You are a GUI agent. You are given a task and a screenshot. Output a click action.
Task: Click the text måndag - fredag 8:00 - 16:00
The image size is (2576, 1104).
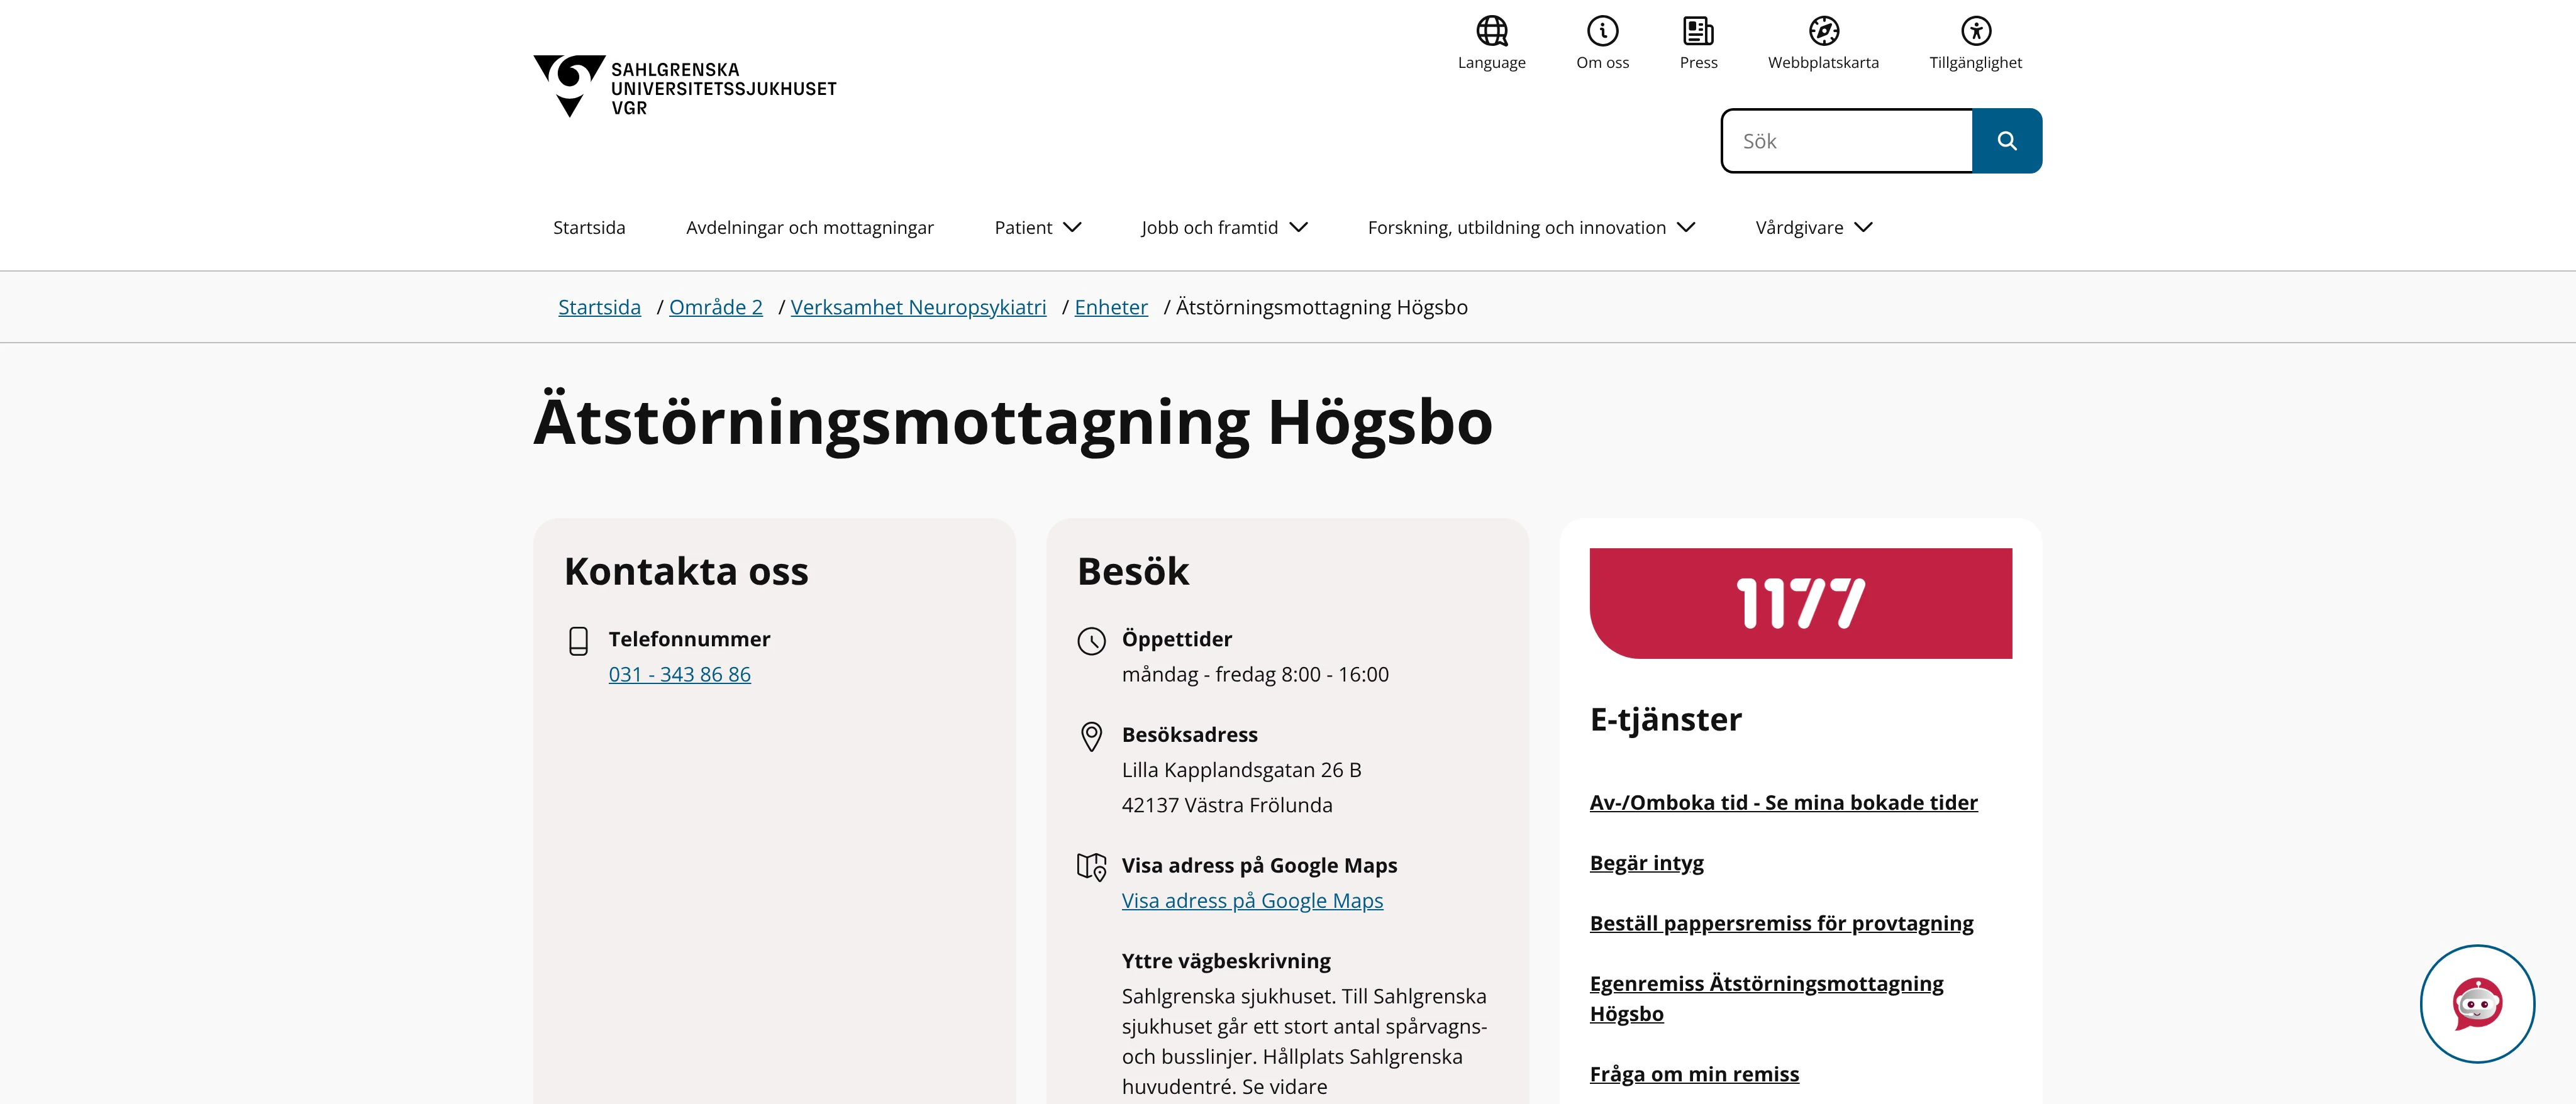1255,675
